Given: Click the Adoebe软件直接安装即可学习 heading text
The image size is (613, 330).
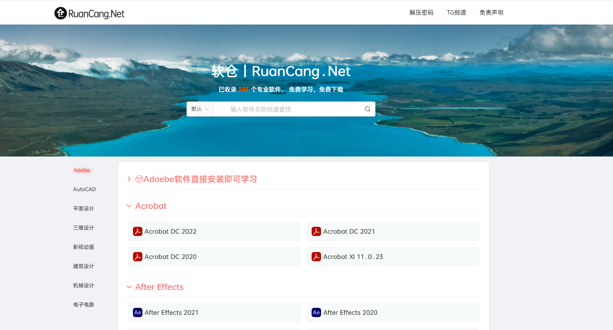Looking at the screenshot, I should click(x=200, y=179).
